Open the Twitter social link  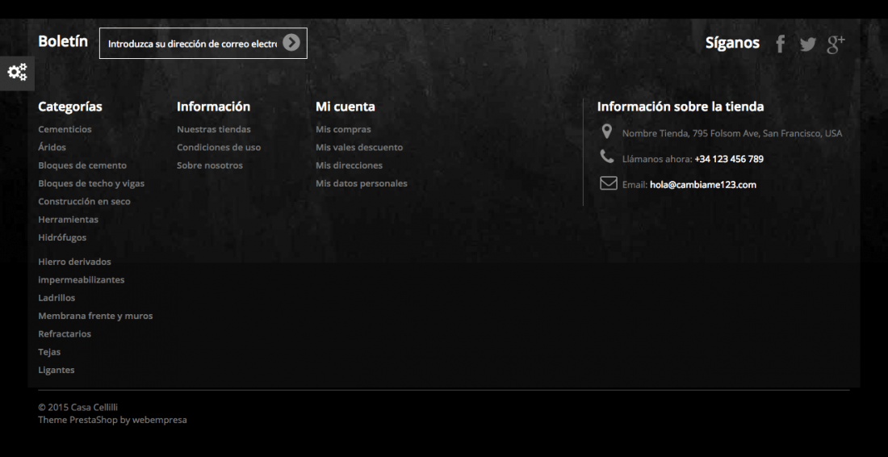807,44
